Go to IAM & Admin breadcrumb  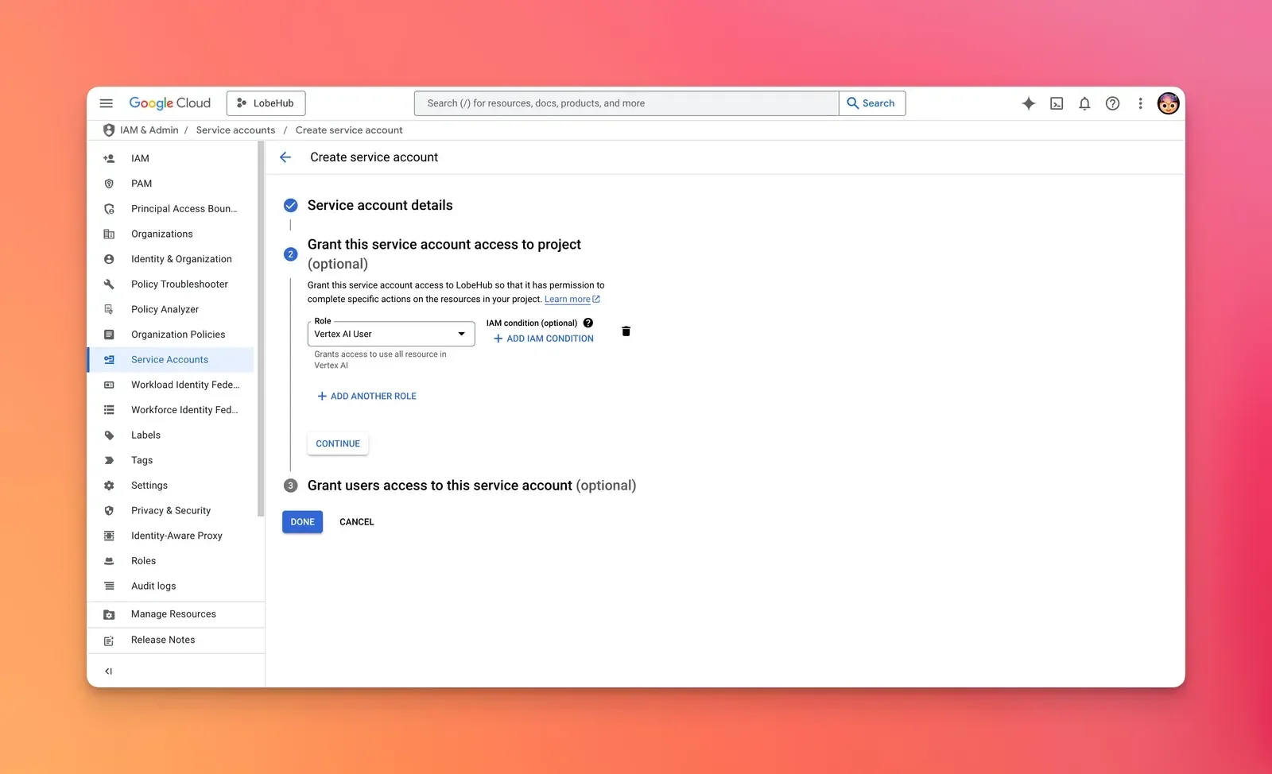[149, 130]
